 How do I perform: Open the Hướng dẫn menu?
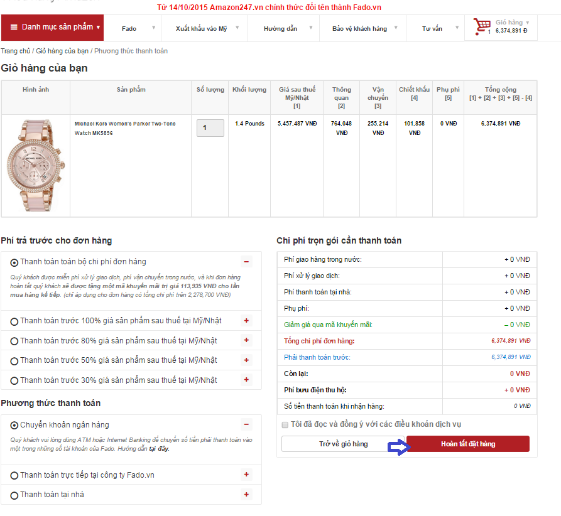(280, 29)
